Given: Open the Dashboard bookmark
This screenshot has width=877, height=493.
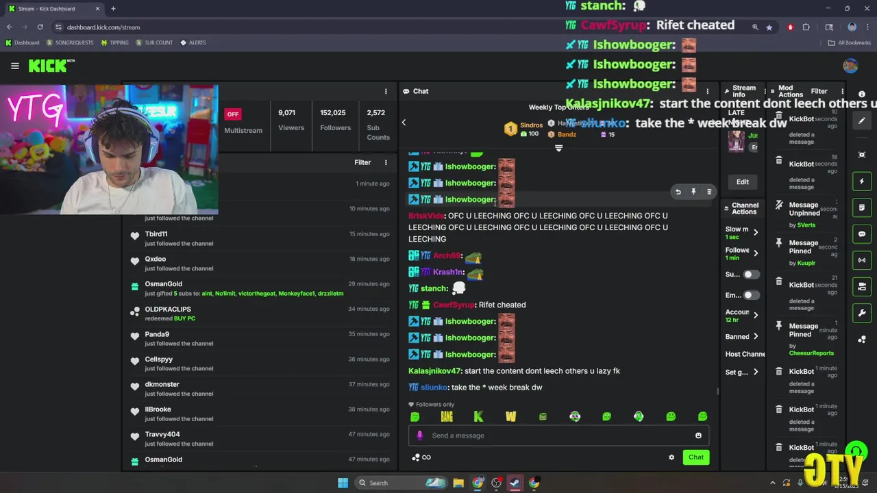Looking at the screenshot, I should click(x=22, y=42).
